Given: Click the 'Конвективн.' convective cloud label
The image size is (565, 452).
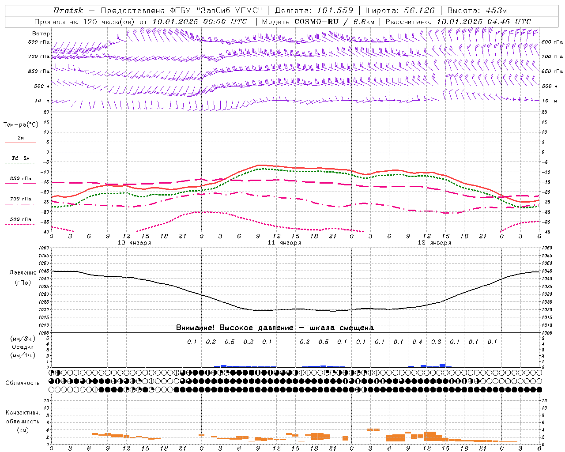Looking at the screenshot, I should [23, 413].
